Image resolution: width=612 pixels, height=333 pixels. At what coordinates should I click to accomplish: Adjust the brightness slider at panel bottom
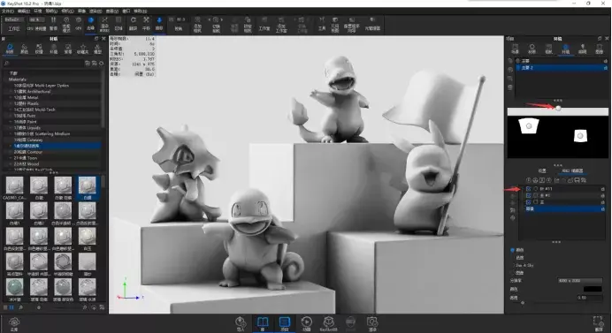point(522,303)
